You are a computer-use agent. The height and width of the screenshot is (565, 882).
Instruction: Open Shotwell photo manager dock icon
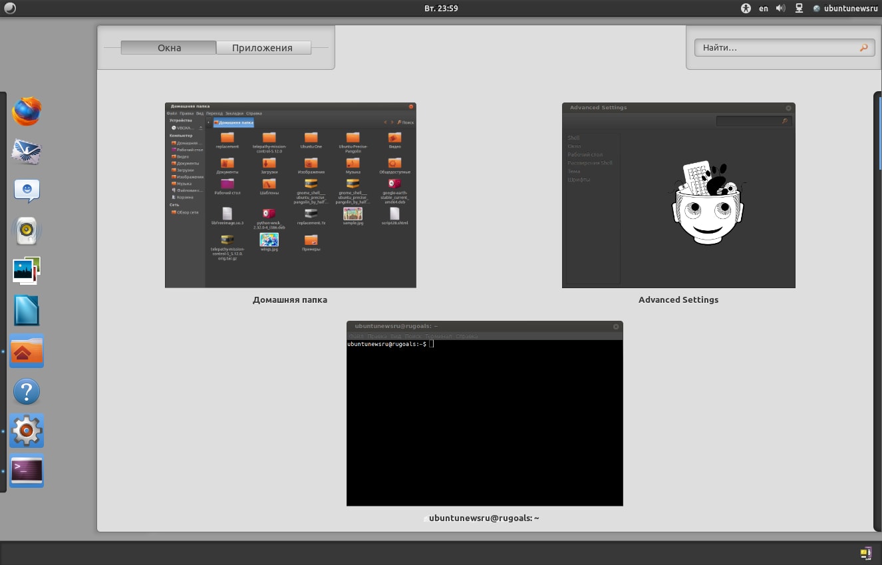[27, 271]
